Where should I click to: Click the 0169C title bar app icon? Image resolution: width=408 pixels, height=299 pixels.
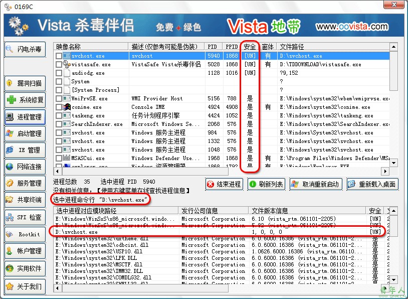tap(8, 7)
